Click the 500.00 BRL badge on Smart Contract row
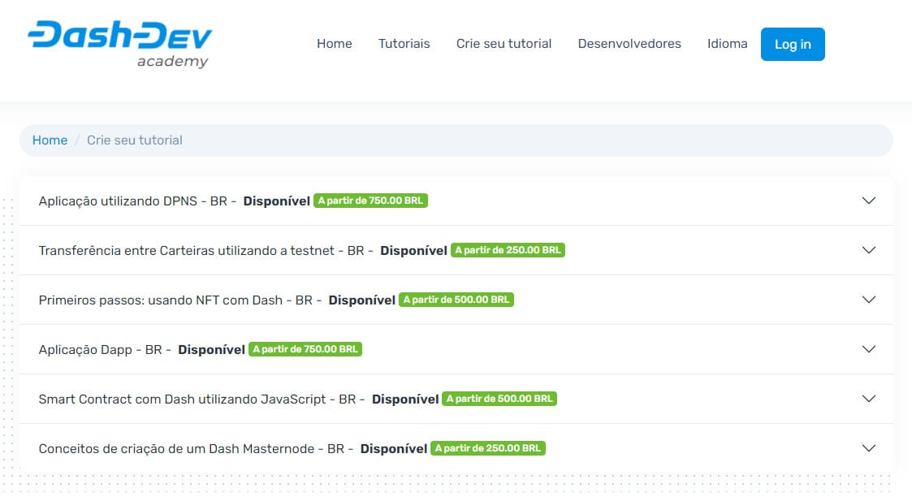Viewport: 912px width, 501px height. click(499, 399)
